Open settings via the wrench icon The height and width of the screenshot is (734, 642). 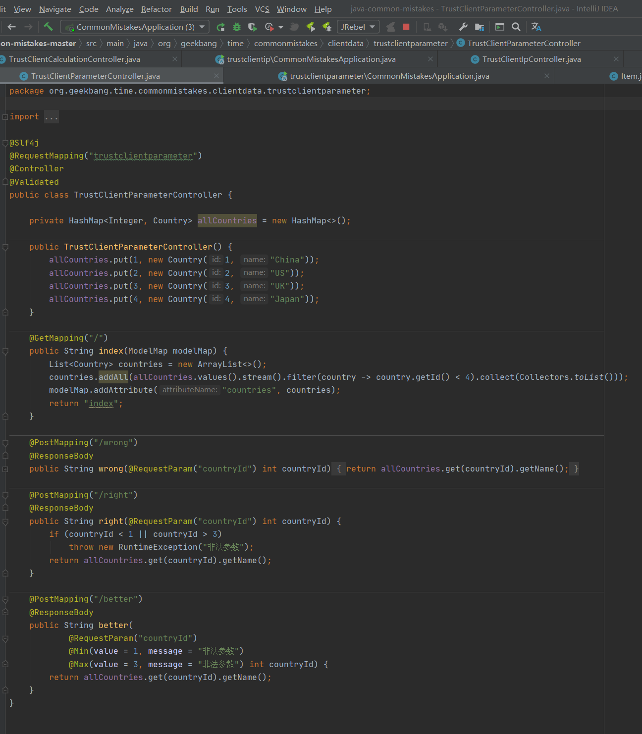coord(463,27)
